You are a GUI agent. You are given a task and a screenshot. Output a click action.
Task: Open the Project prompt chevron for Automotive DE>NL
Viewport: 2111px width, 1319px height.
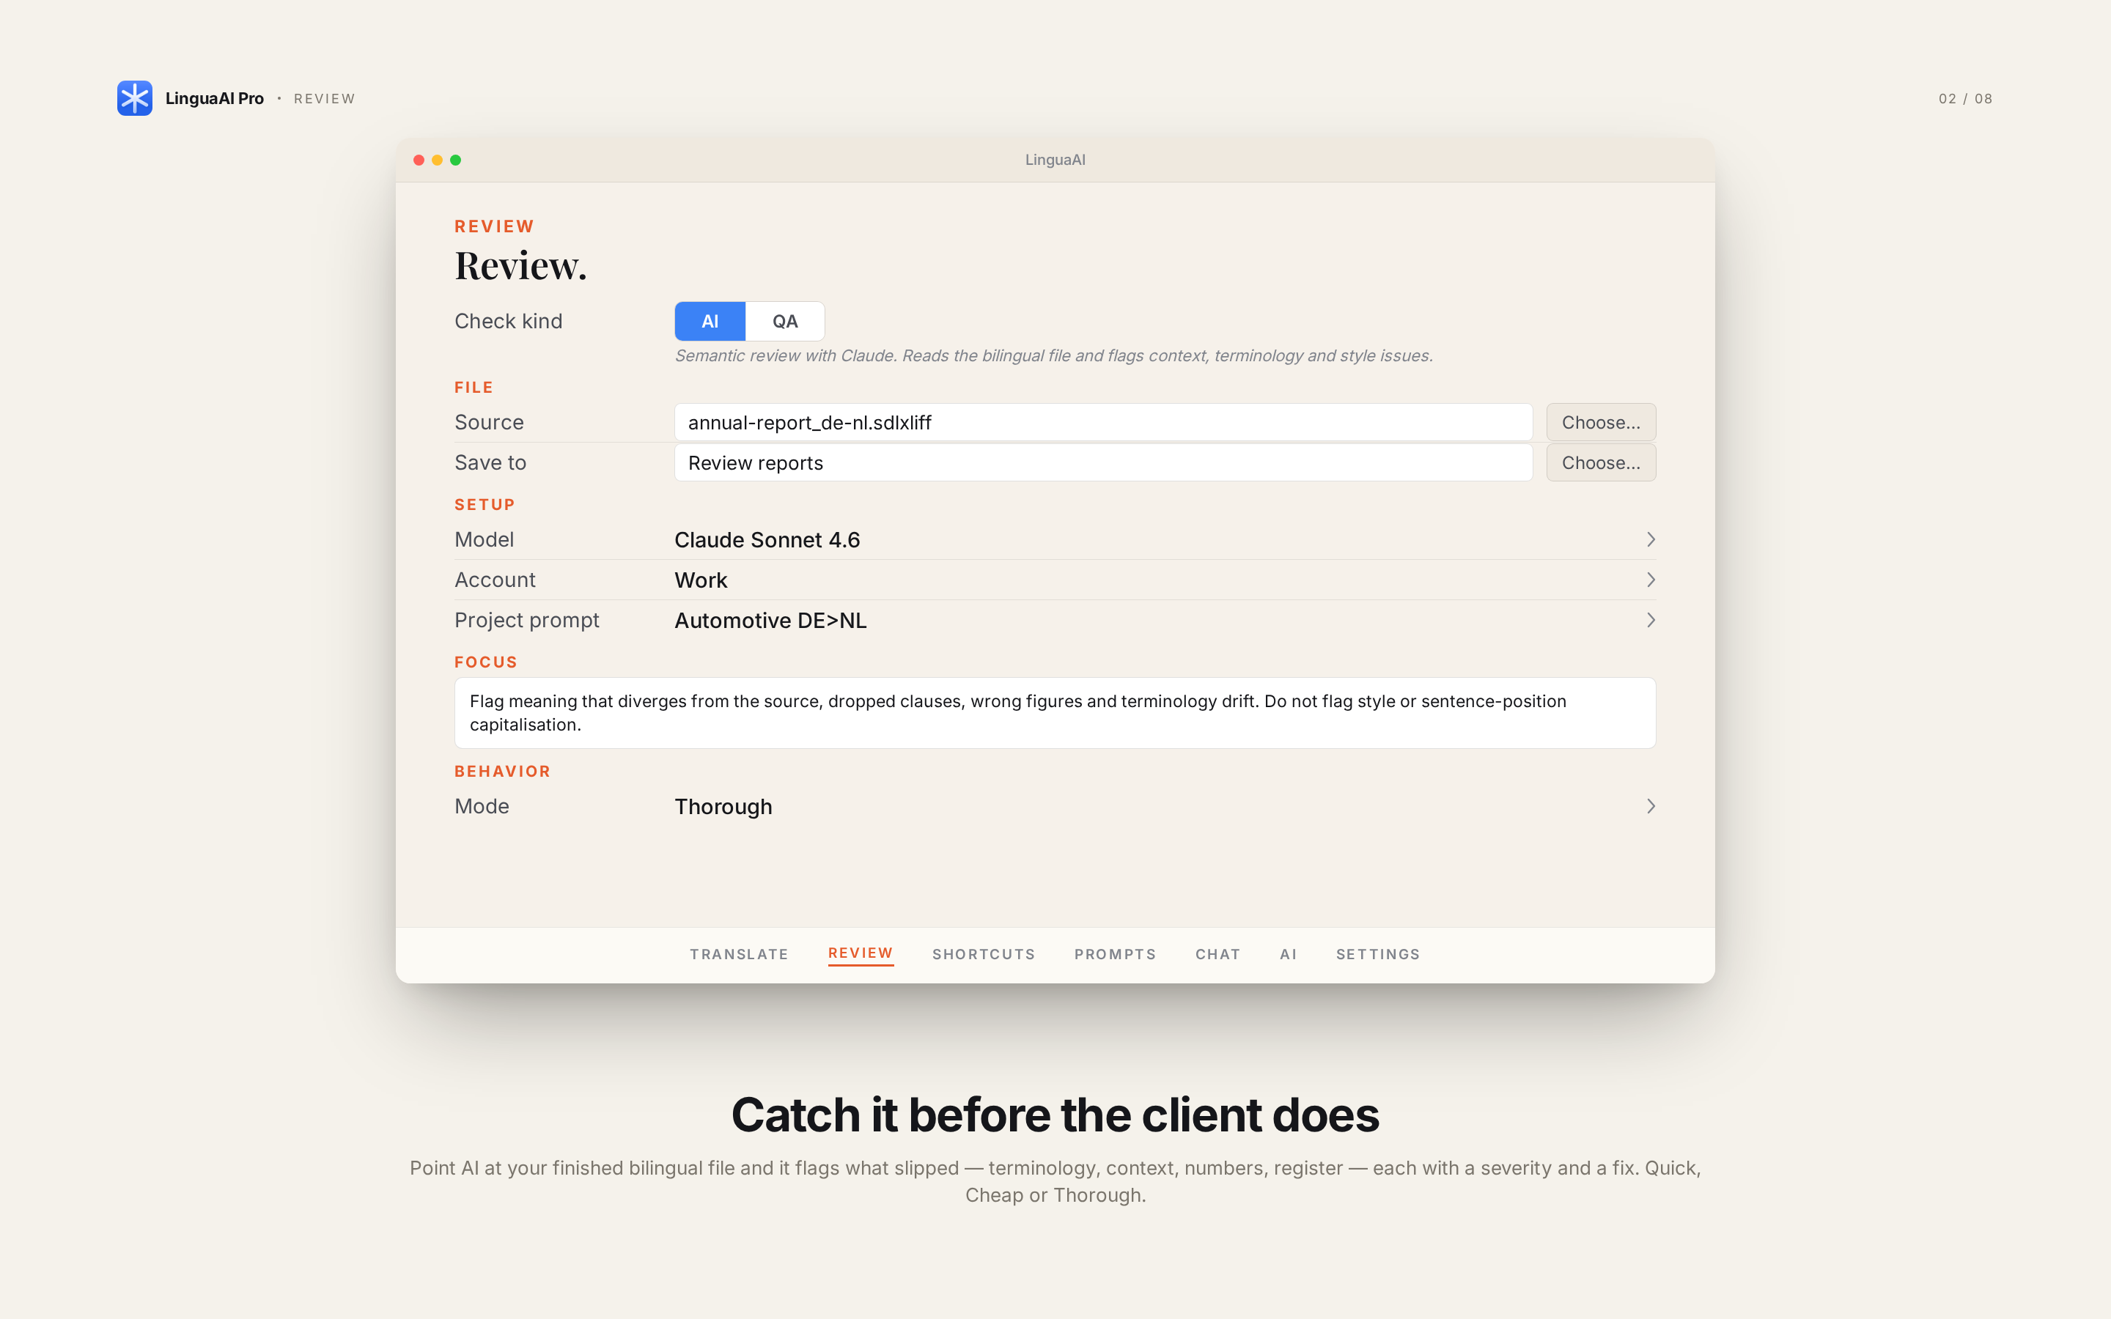click(x=1651, y=620)
